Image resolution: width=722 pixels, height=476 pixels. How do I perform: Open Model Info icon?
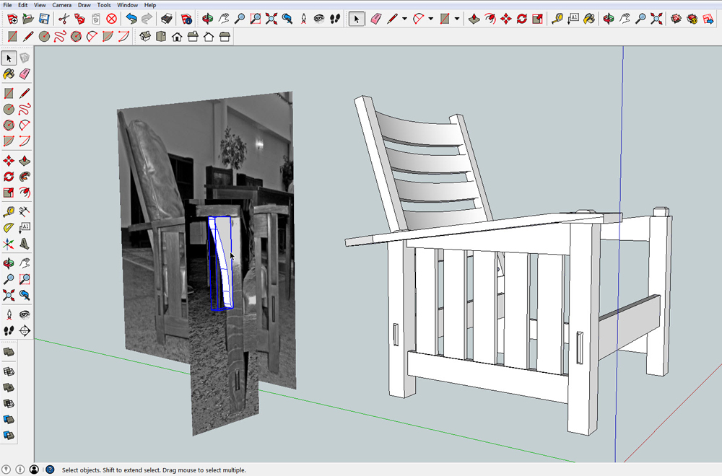point(186,19)
